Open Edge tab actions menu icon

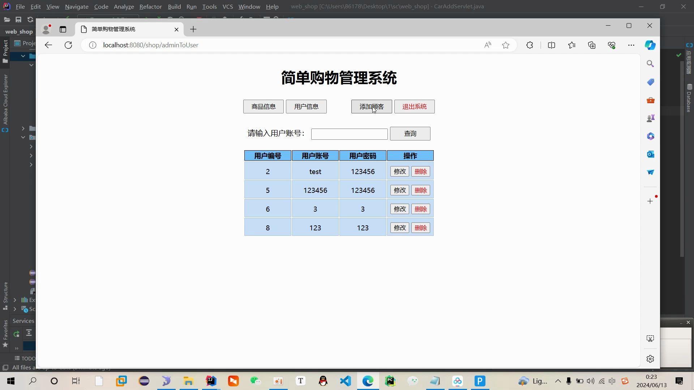[63, 29]
